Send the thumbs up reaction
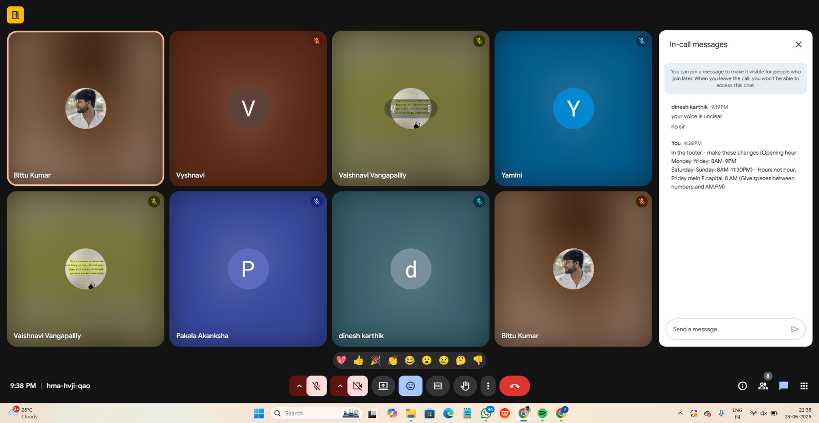819x423 pixels. (x=358, y=361)
